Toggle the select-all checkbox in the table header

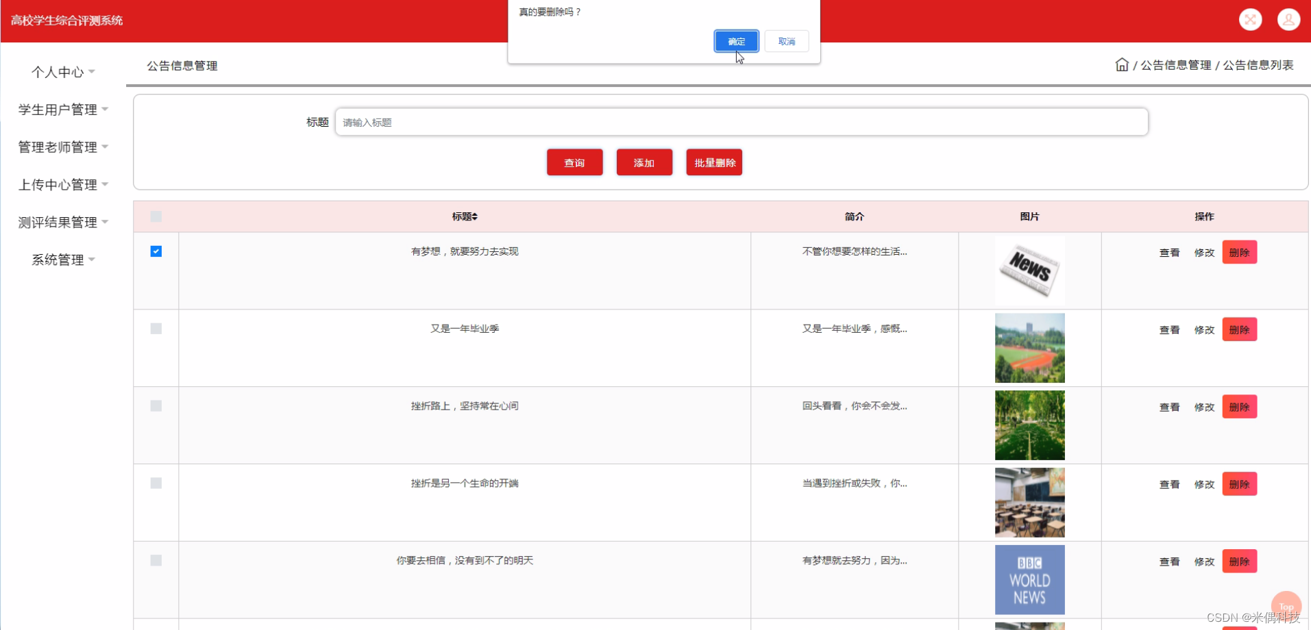tap(156, 216)
